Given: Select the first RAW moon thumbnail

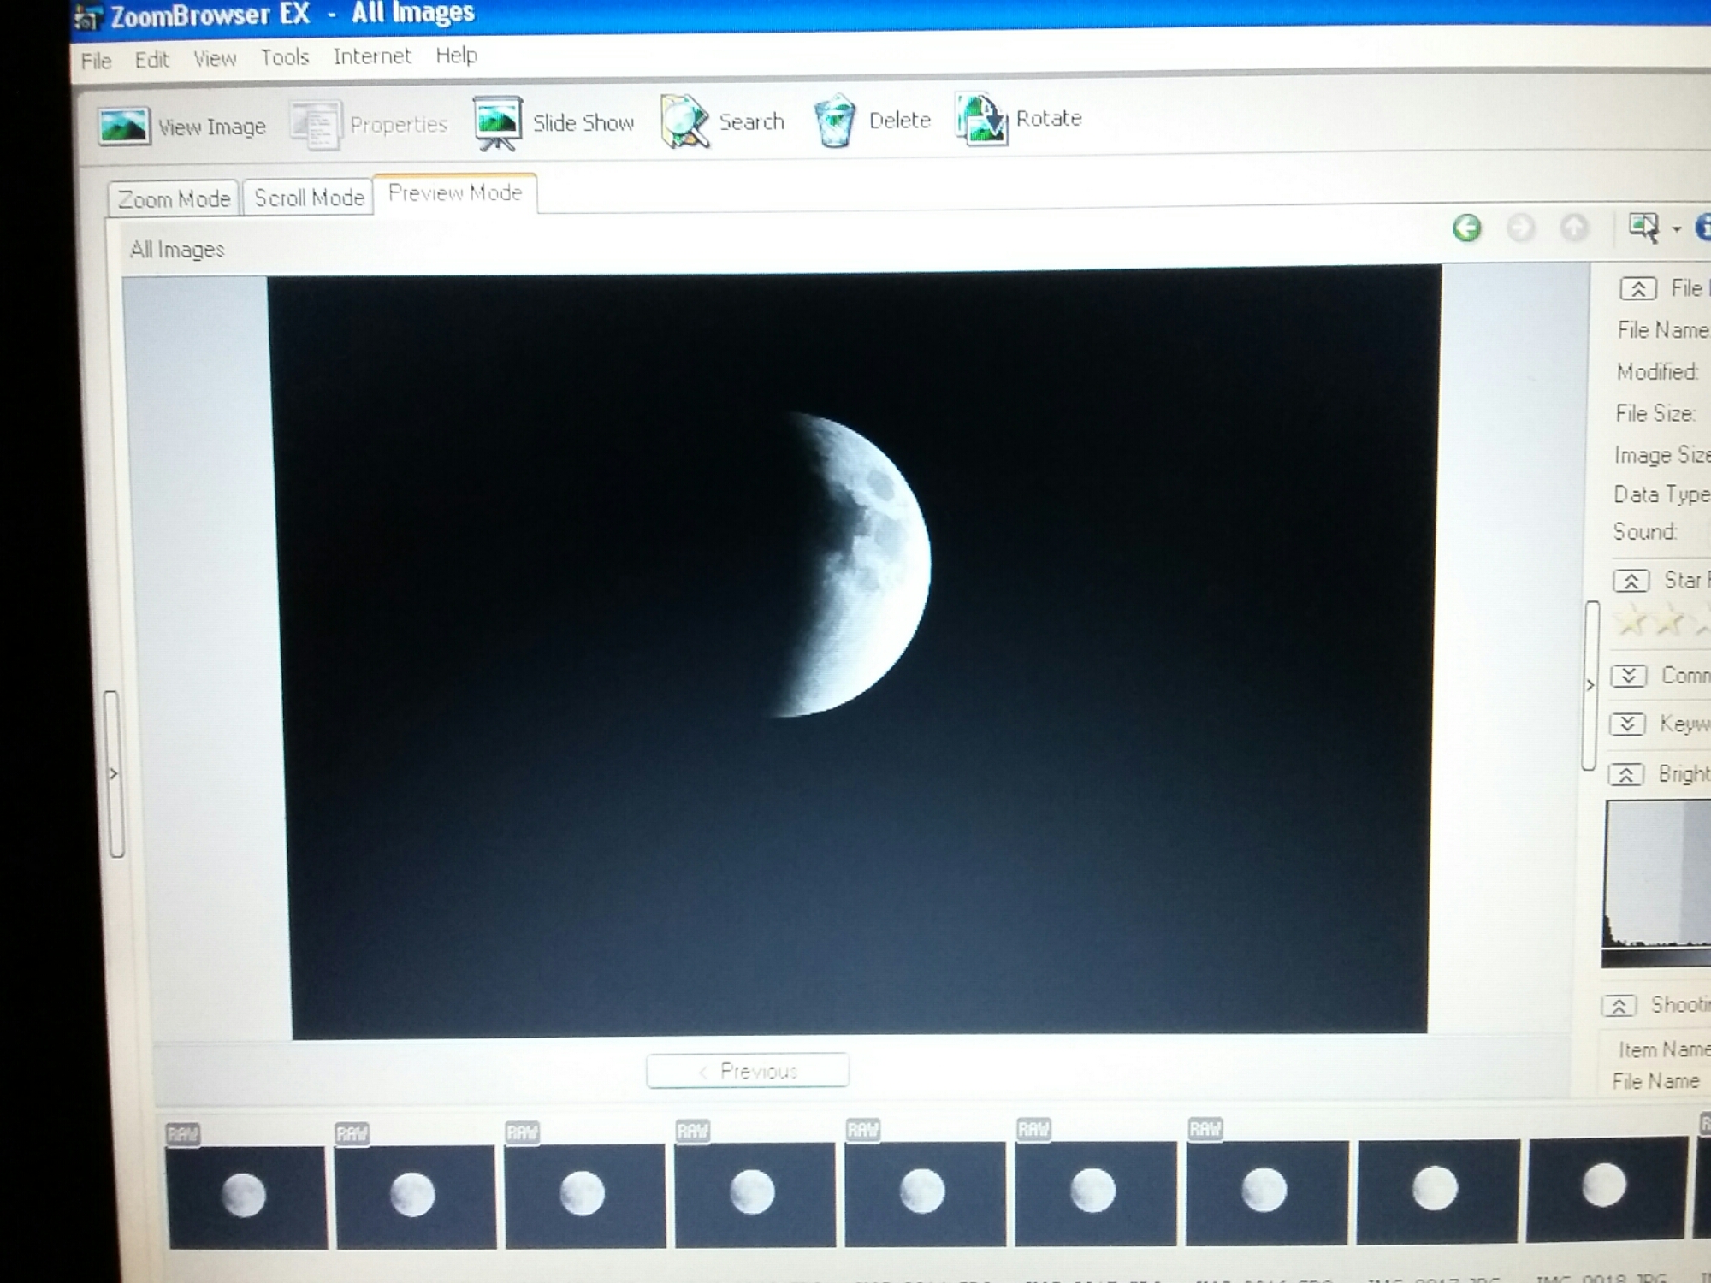Looking at the screenshot, I should tap(246, 1196).
